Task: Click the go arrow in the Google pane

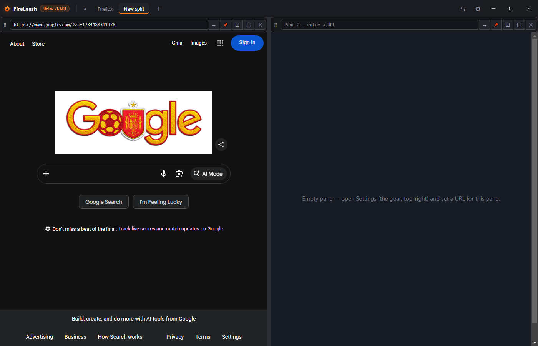Action: 214,25
